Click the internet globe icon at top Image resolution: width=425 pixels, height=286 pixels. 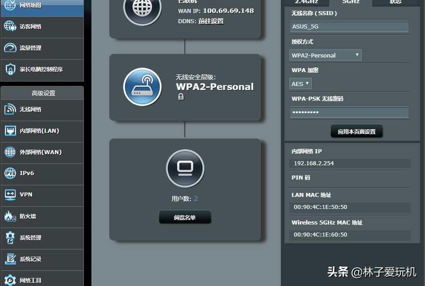(x=142, y=9)
